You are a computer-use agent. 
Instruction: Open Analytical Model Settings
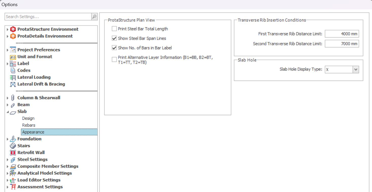44,173
